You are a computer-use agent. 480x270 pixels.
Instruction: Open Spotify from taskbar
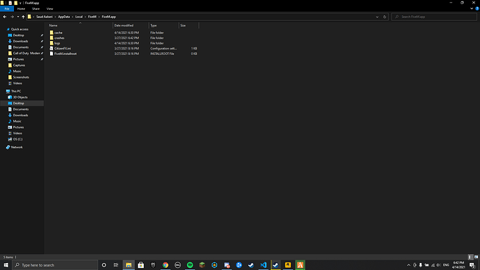coord(190,265)
